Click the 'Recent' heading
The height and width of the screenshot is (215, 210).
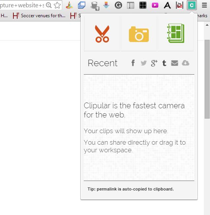(x=103, y=63)
